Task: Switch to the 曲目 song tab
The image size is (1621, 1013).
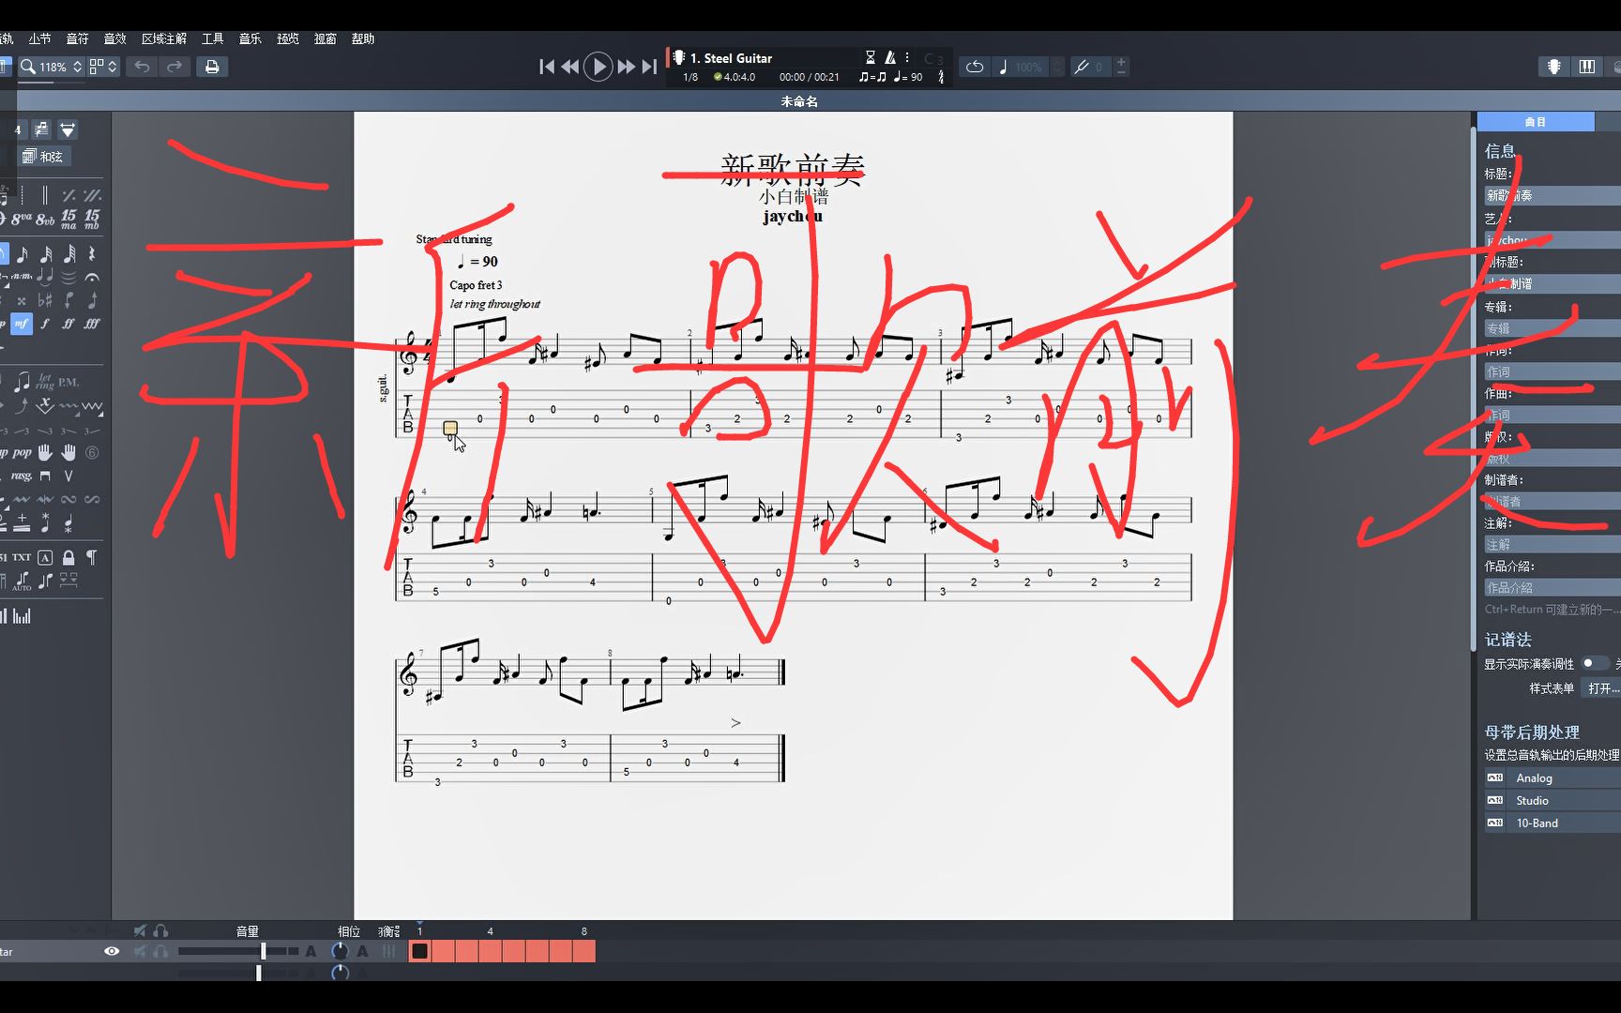Action: pyautogui.click(x=1536, y=122)
